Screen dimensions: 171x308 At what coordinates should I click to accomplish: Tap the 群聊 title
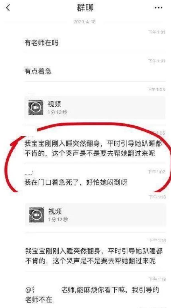[85, 8]
